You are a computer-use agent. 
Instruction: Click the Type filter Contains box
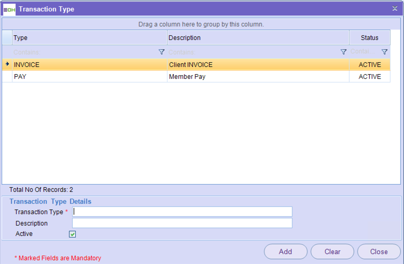coord(83,52)
